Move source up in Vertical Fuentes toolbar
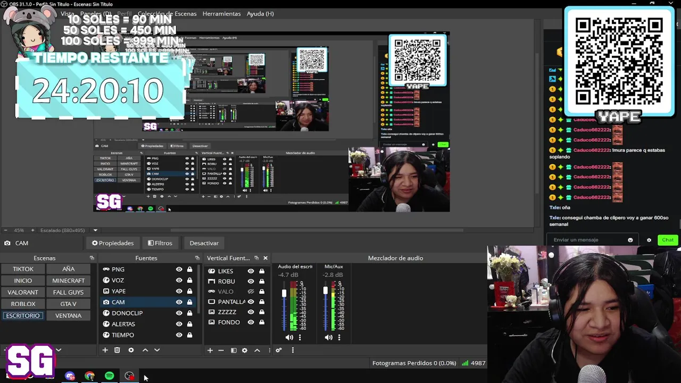Image resolution: width=681 pixels, height=383 pixels. pyautogui.click(x=257, y=350)
